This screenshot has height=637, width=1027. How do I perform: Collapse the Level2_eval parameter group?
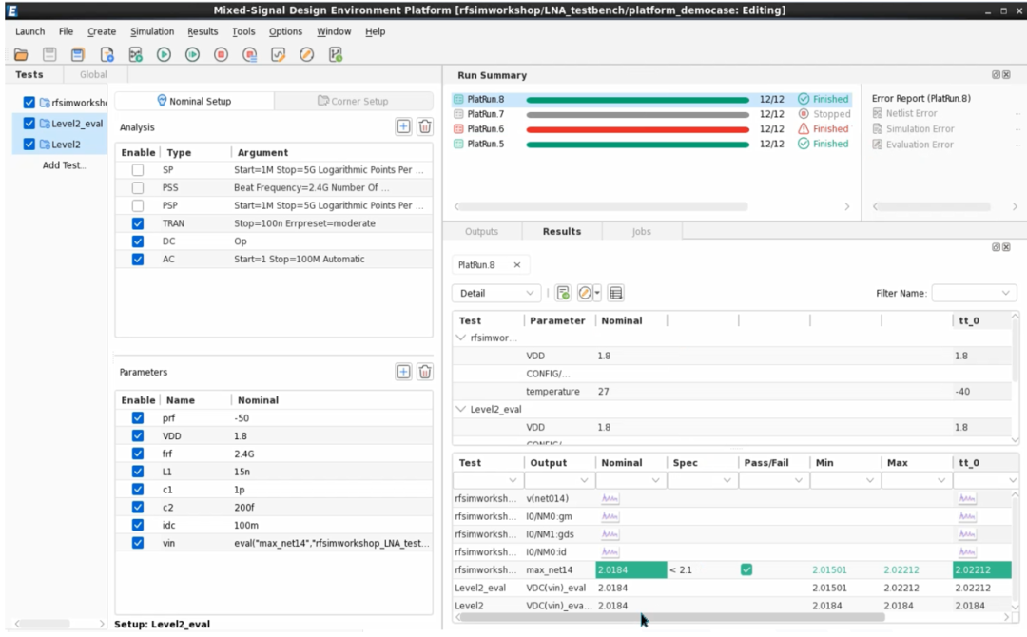pyautogui.click(x=461, y=409)
